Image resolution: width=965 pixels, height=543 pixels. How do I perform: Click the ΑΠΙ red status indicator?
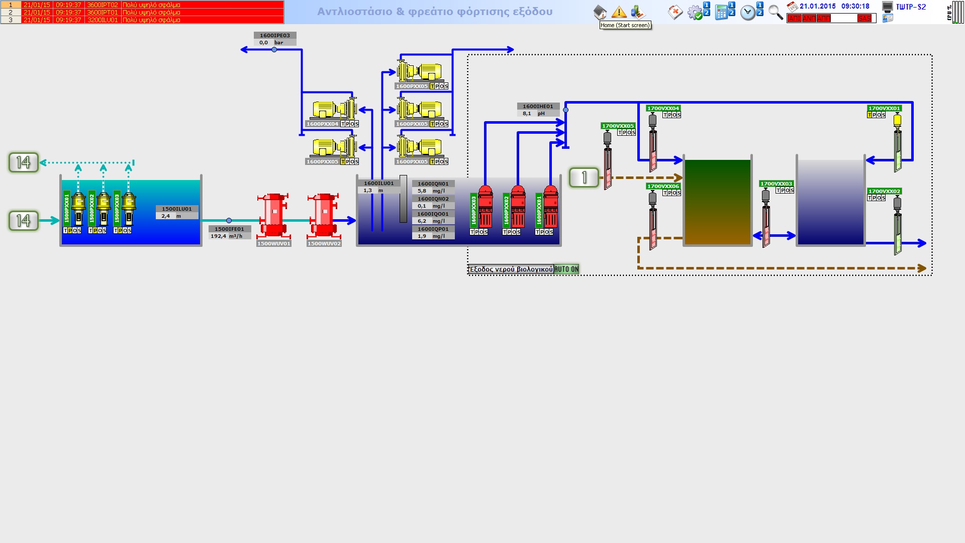794,19
